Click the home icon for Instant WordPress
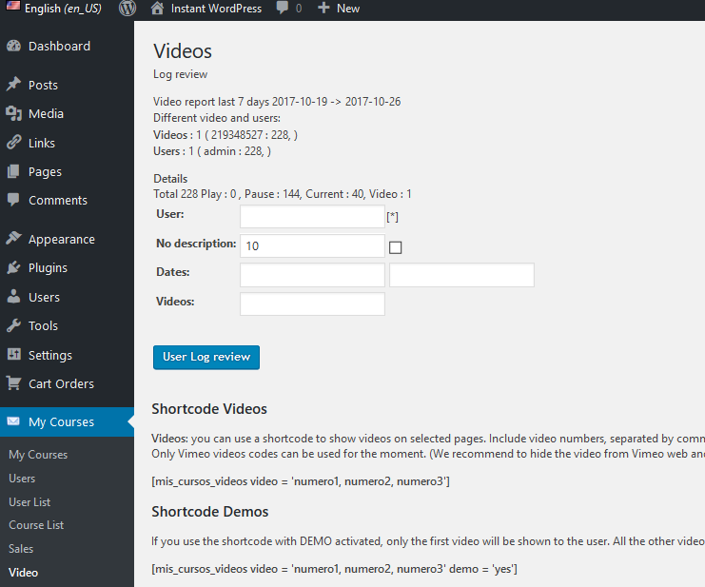The height and width of the screenshot is (587, 705). (x=157, y=9)
